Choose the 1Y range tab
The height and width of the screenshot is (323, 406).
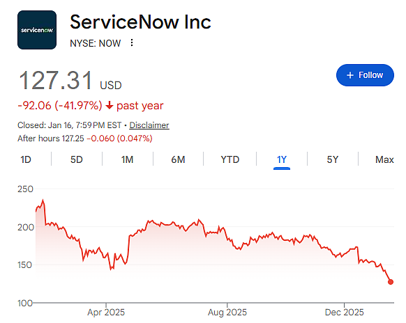pos(282,159)
